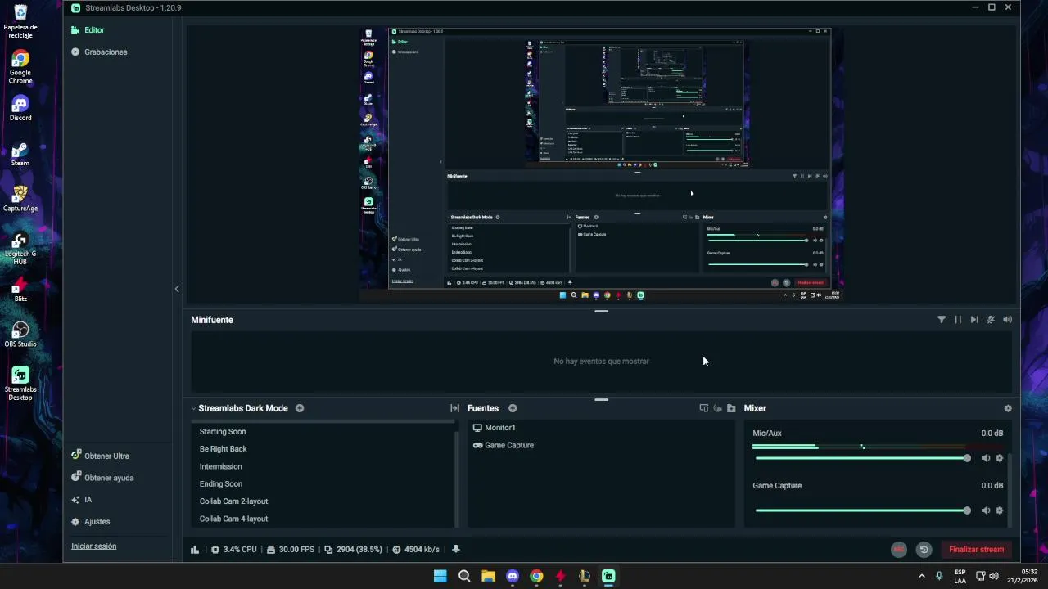The width and height of the screenshot is (1048, 589).
Task: Mute the Game Capture audio
Action: pos(986,510)
